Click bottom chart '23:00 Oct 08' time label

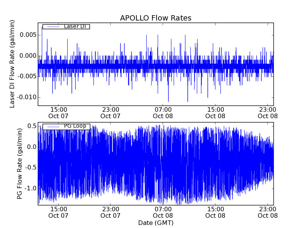click(x=268, y=212)
